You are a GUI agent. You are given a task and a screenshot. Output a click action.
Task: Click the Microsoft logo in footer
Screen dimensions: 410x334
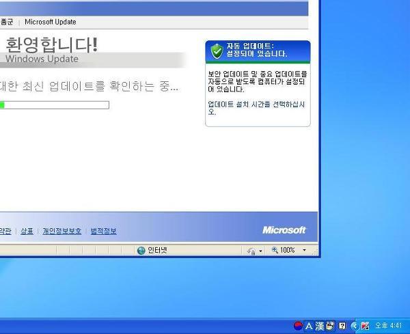pos(284,230)
